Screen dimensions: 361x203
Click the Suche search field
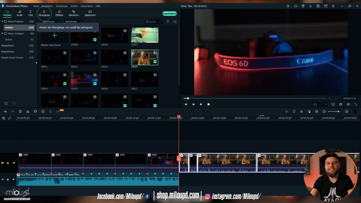(154, 21)
